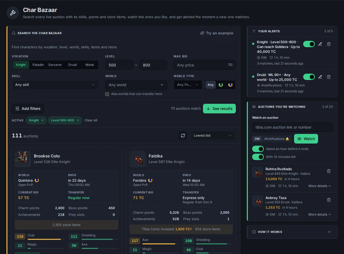Open the 'Any world' dropdown

pos(136,85)
